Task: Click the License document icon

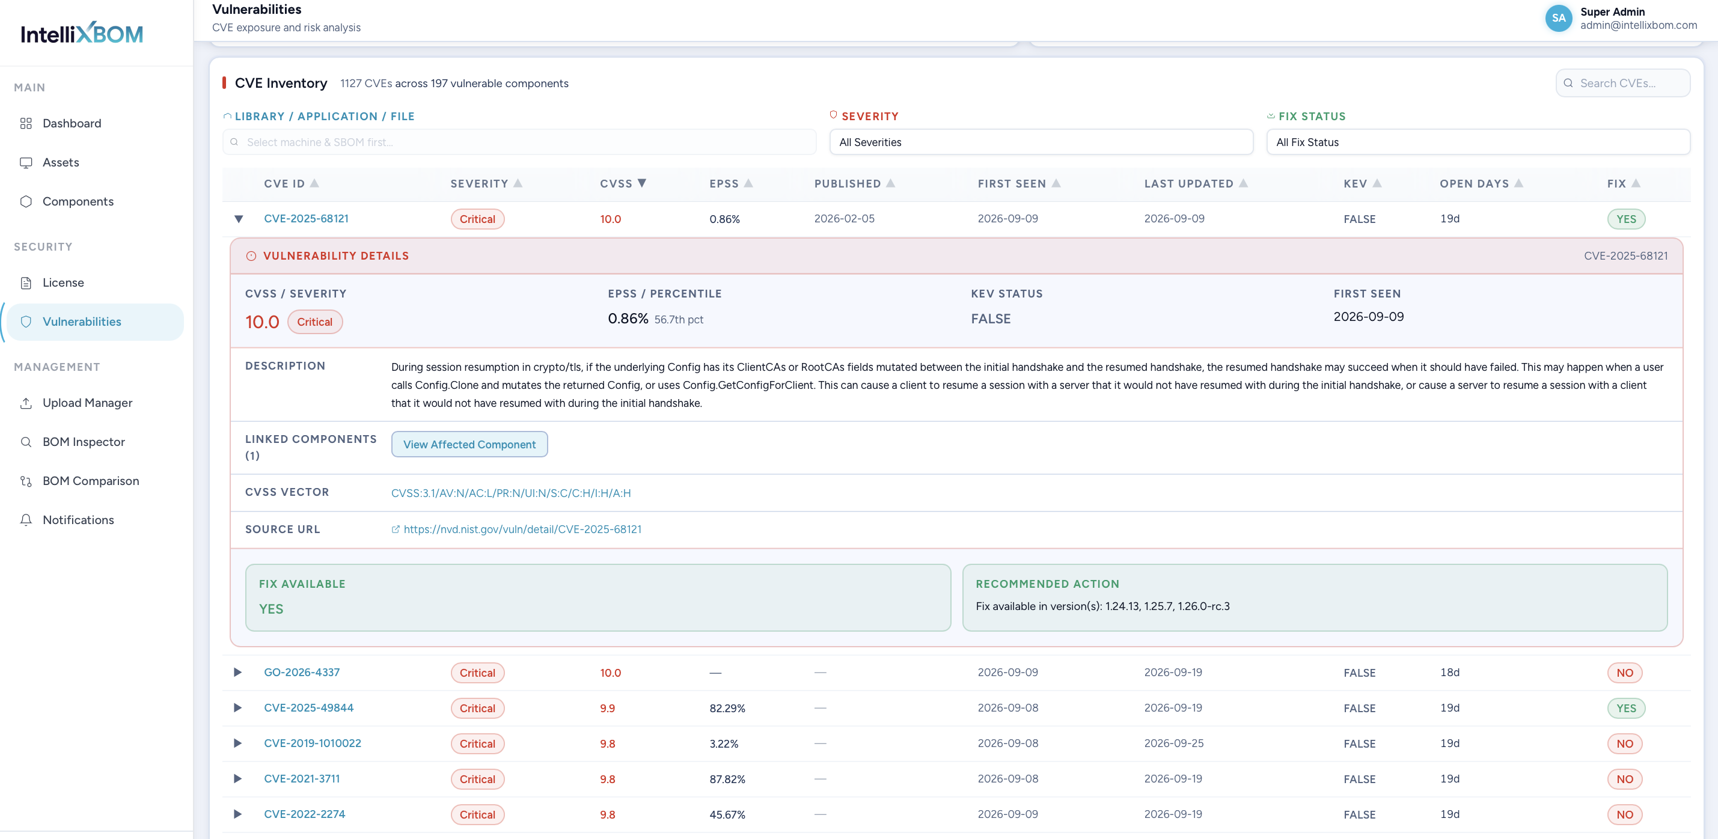Action: [26, 283]
